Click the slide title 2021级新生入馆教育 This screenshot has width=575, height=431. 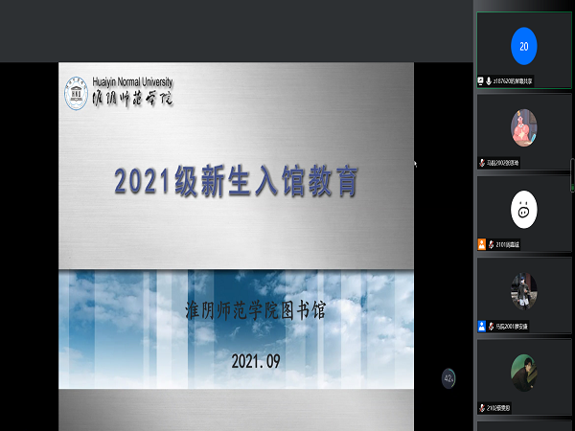coord(236,180)
